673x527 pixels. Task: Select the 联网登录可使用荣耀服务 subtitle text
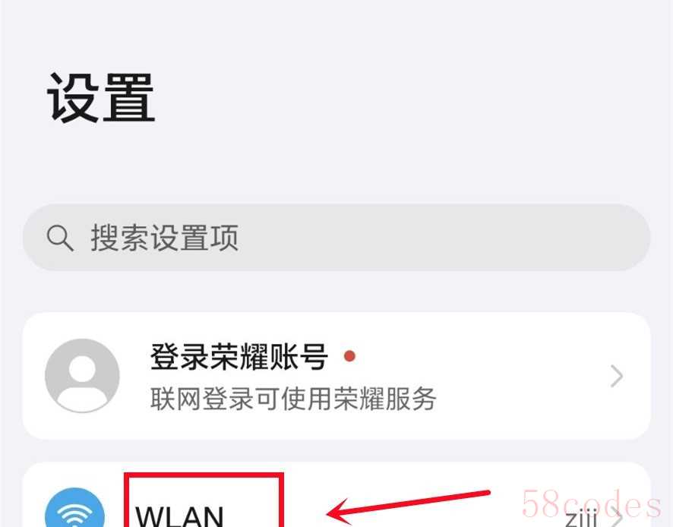pyautogui.click(x=293, y=398)
